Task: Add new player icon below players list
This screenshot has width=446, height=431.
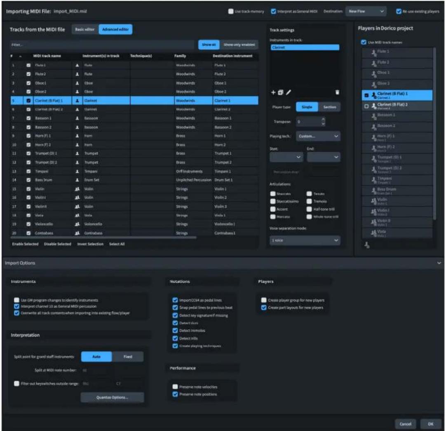Action: 367,245
